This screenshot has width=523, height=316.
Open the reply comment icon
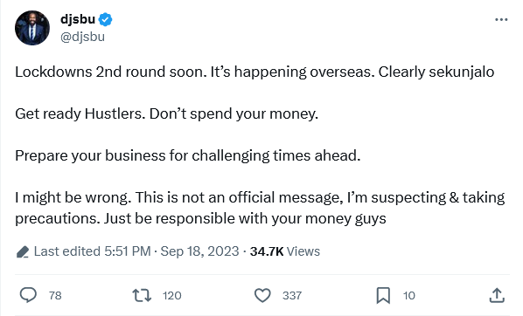[x=28, y=295]
